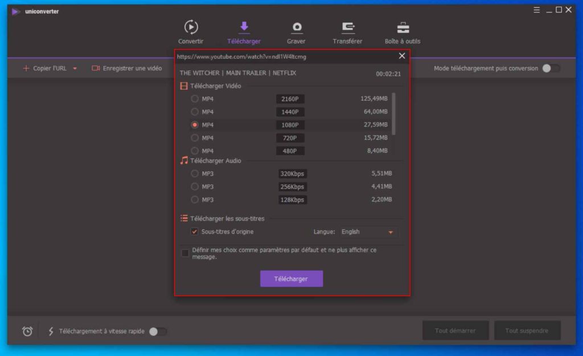Uncheck Sous-titres d'origine checkbox

click(194, 232)
